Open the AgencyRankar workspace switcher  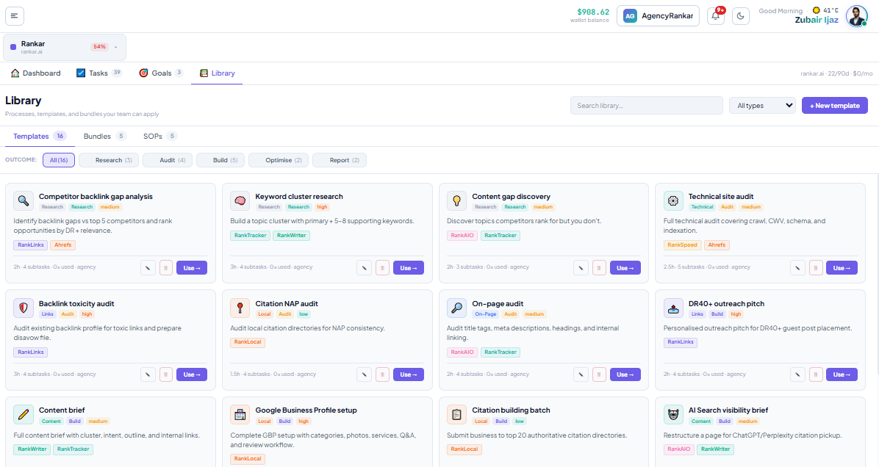pyautogui.click(x=658, y=15)
